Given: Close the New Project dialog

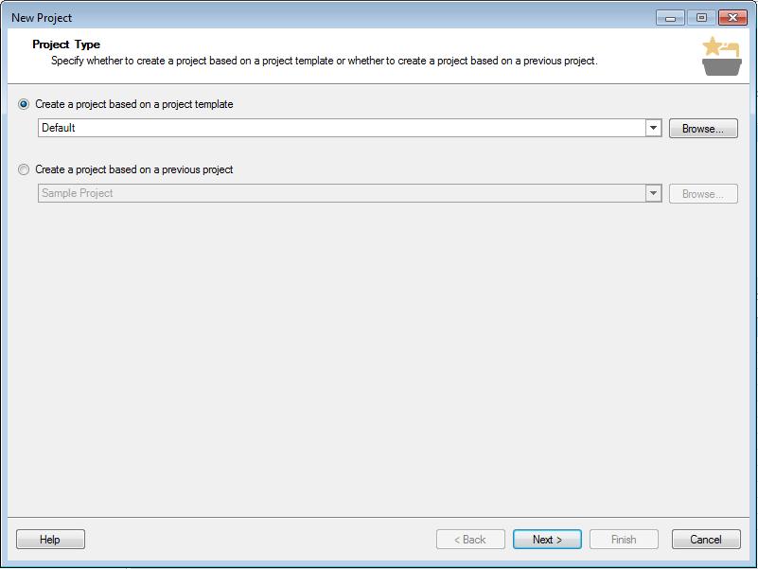Looking at the screenshot, I should click(732, 18).
